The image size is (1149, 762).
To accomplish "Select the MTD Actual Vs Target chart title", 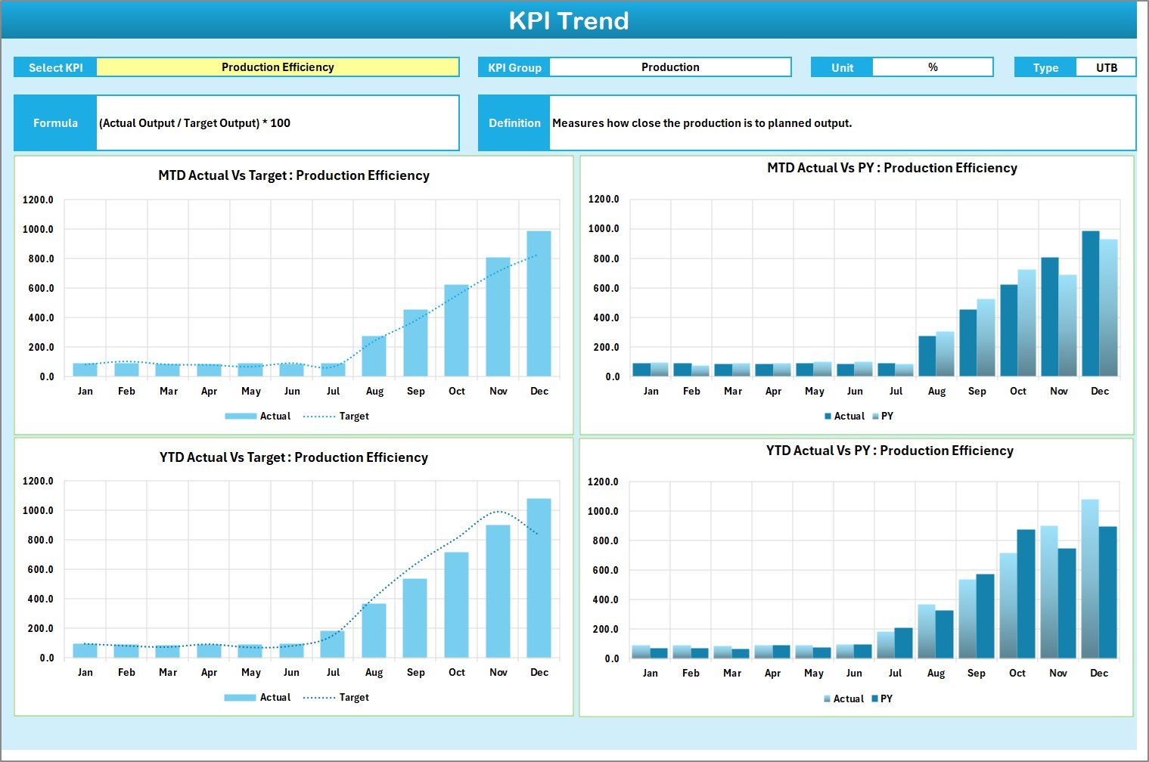I will (292, 175).
